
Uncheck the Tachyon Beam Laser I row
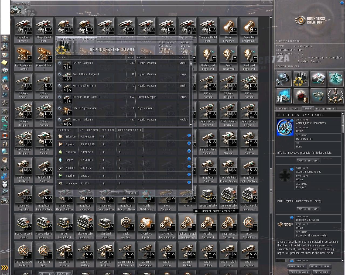coord(60,97)
